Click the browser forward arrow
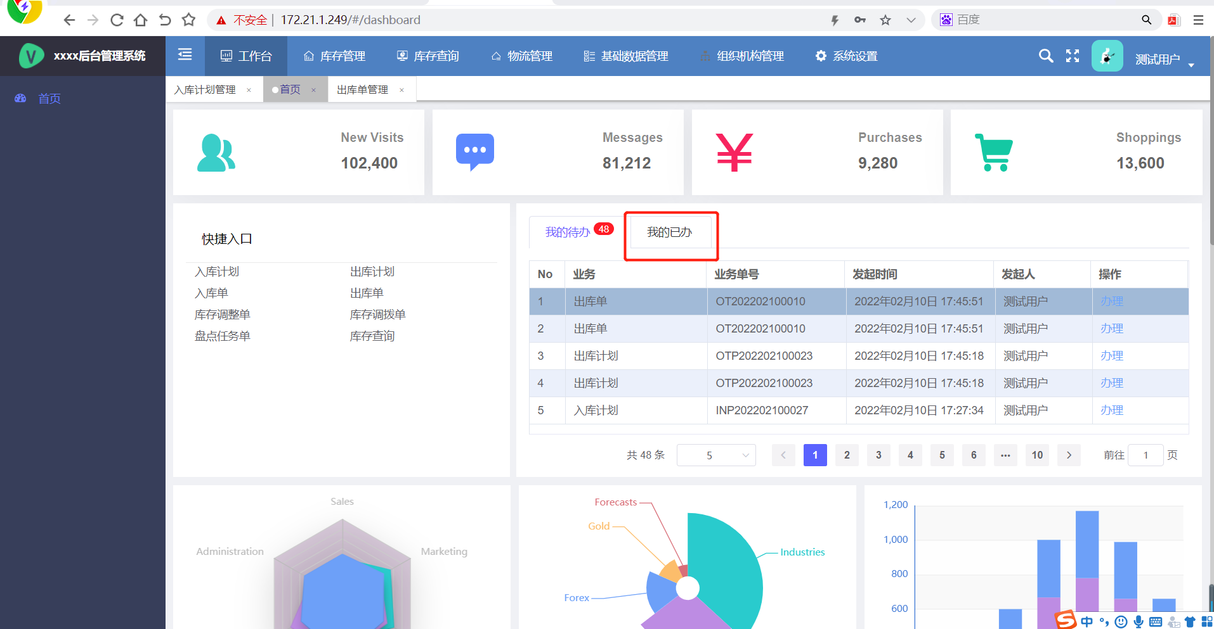Viewport: 1214px width, 629px height. (x=93, y=20)
